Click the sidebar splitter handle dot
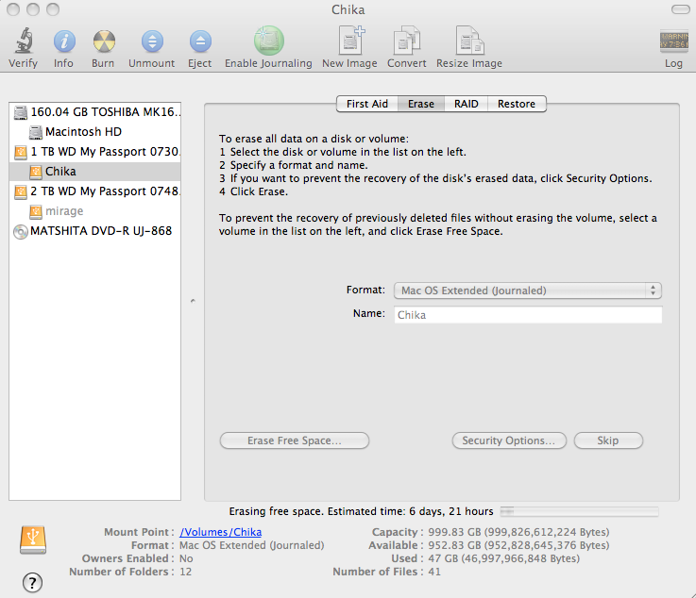The height and width of the screenshot is (598, 696). [x=193, y=301]
